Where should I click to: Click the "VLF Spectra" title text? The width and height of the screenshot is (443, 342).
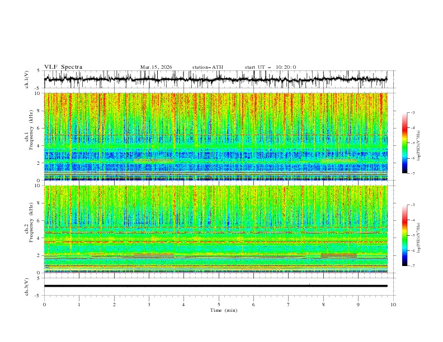coord(63,67)
